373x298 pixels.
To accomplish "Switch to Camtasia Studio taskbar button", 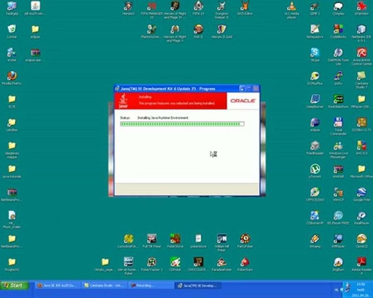I will pos(105,286).
